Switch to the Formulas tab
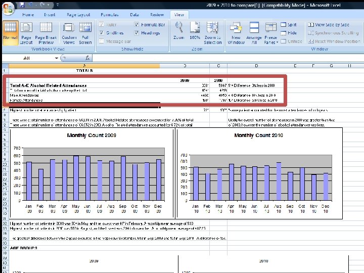 [110, 15]
